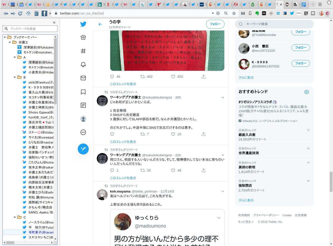Share the tweet with 652 likes
The width and height of the screenshot is (333, 246).
click(x=203, y=76)
